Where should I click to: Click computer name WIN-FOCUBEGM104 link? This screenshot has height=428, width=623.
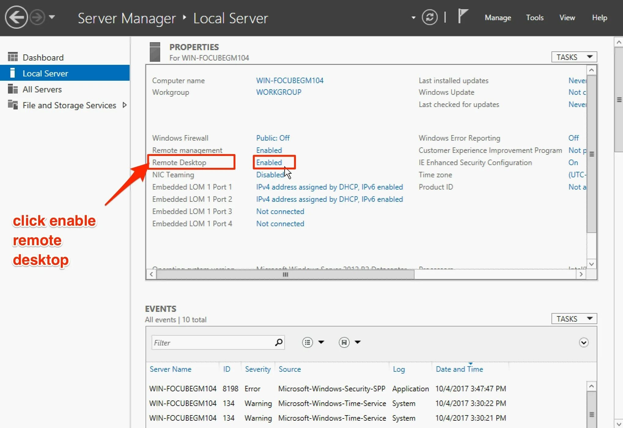[289, 80]
